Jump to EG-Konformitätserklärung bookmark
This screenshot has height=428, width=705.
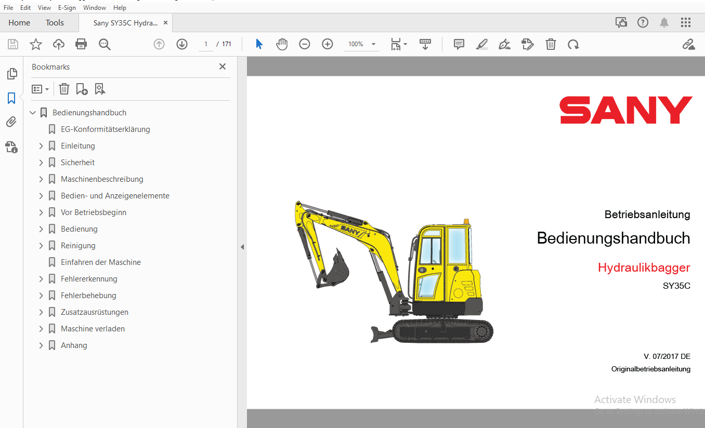pos(106,129)
